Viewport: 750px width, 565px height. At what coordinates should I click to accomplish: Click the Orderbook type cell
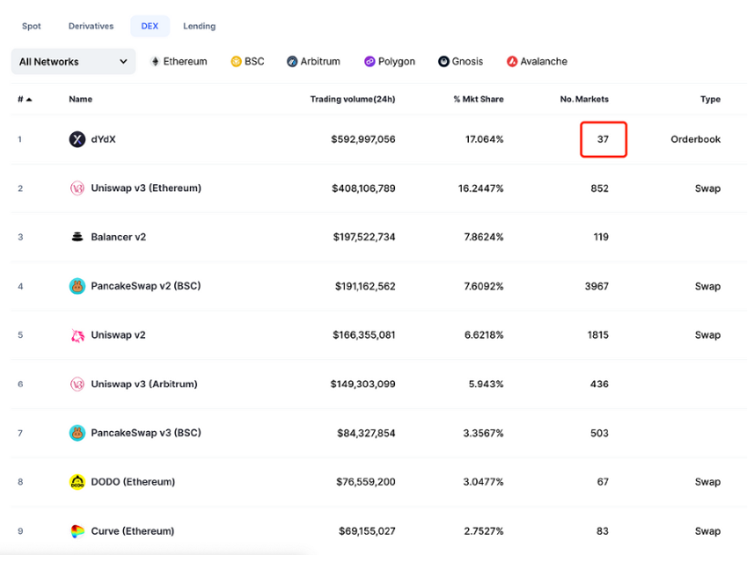tap(695, 139)
